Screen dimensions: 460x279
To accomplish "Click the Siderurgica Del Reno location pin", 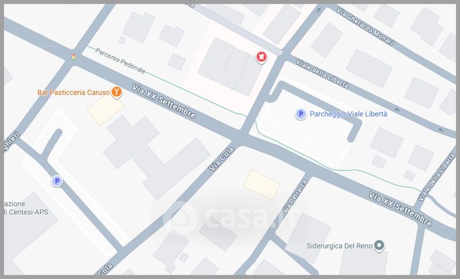I will [x=379, y=245].
